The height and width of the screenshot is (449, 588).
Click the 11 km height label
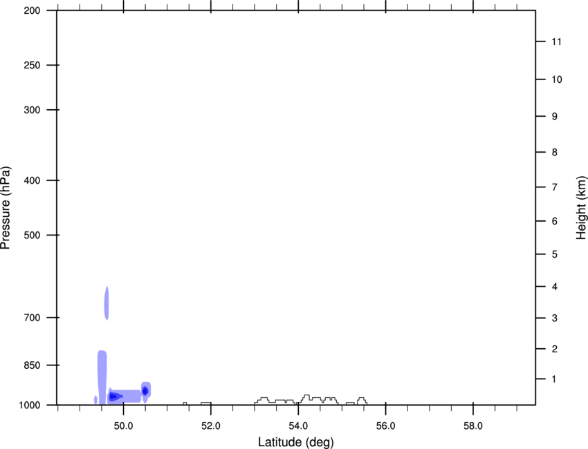(x=556, y=41)
